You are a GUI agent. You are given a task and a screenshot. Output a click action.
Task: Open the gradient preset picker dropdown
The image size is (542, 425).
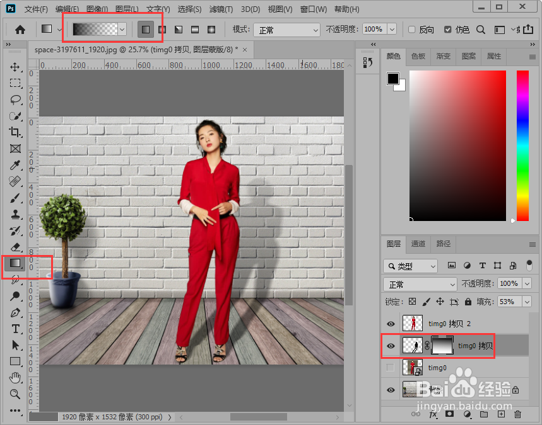(122, 30)
